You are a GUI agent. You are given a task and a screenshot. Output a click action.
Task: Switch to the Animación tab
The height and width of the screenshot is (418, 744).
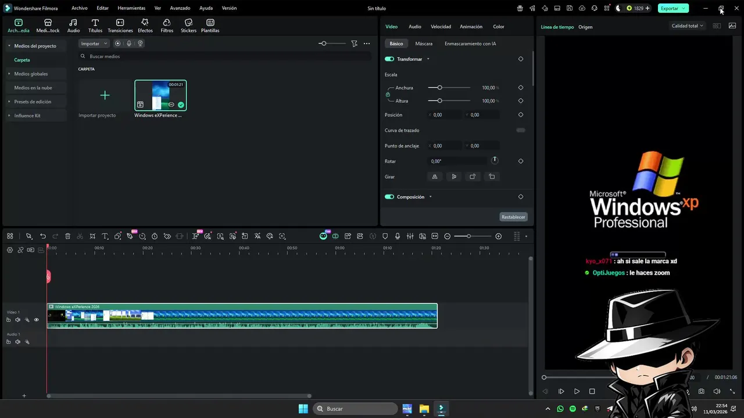pos(471,27)
